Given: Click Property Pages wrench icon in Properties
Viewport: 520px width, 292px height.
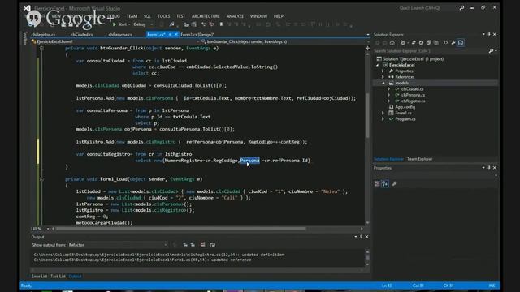Looking at the screenshot, I should click(x=394, y=184).
